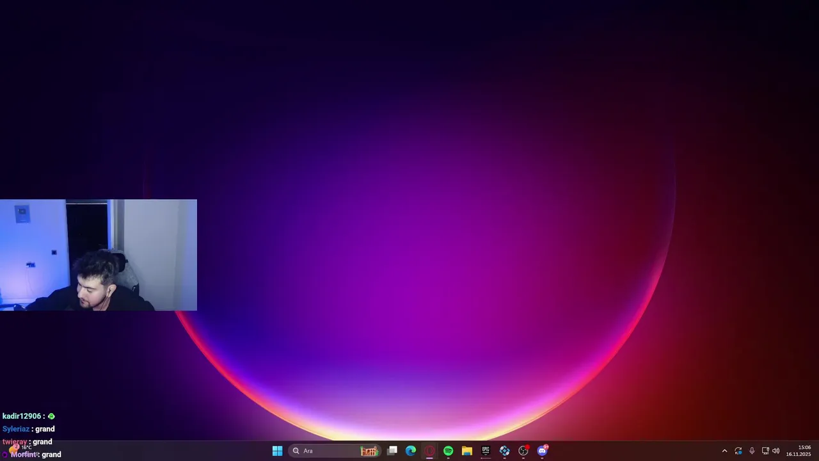Open File Explorer from the taskbar
819x461 pixels.
(x=467, y=451)
